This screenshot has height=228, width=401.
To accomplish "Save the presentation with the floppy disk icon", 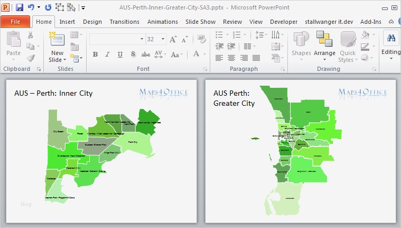I will (x=20, y=7).
